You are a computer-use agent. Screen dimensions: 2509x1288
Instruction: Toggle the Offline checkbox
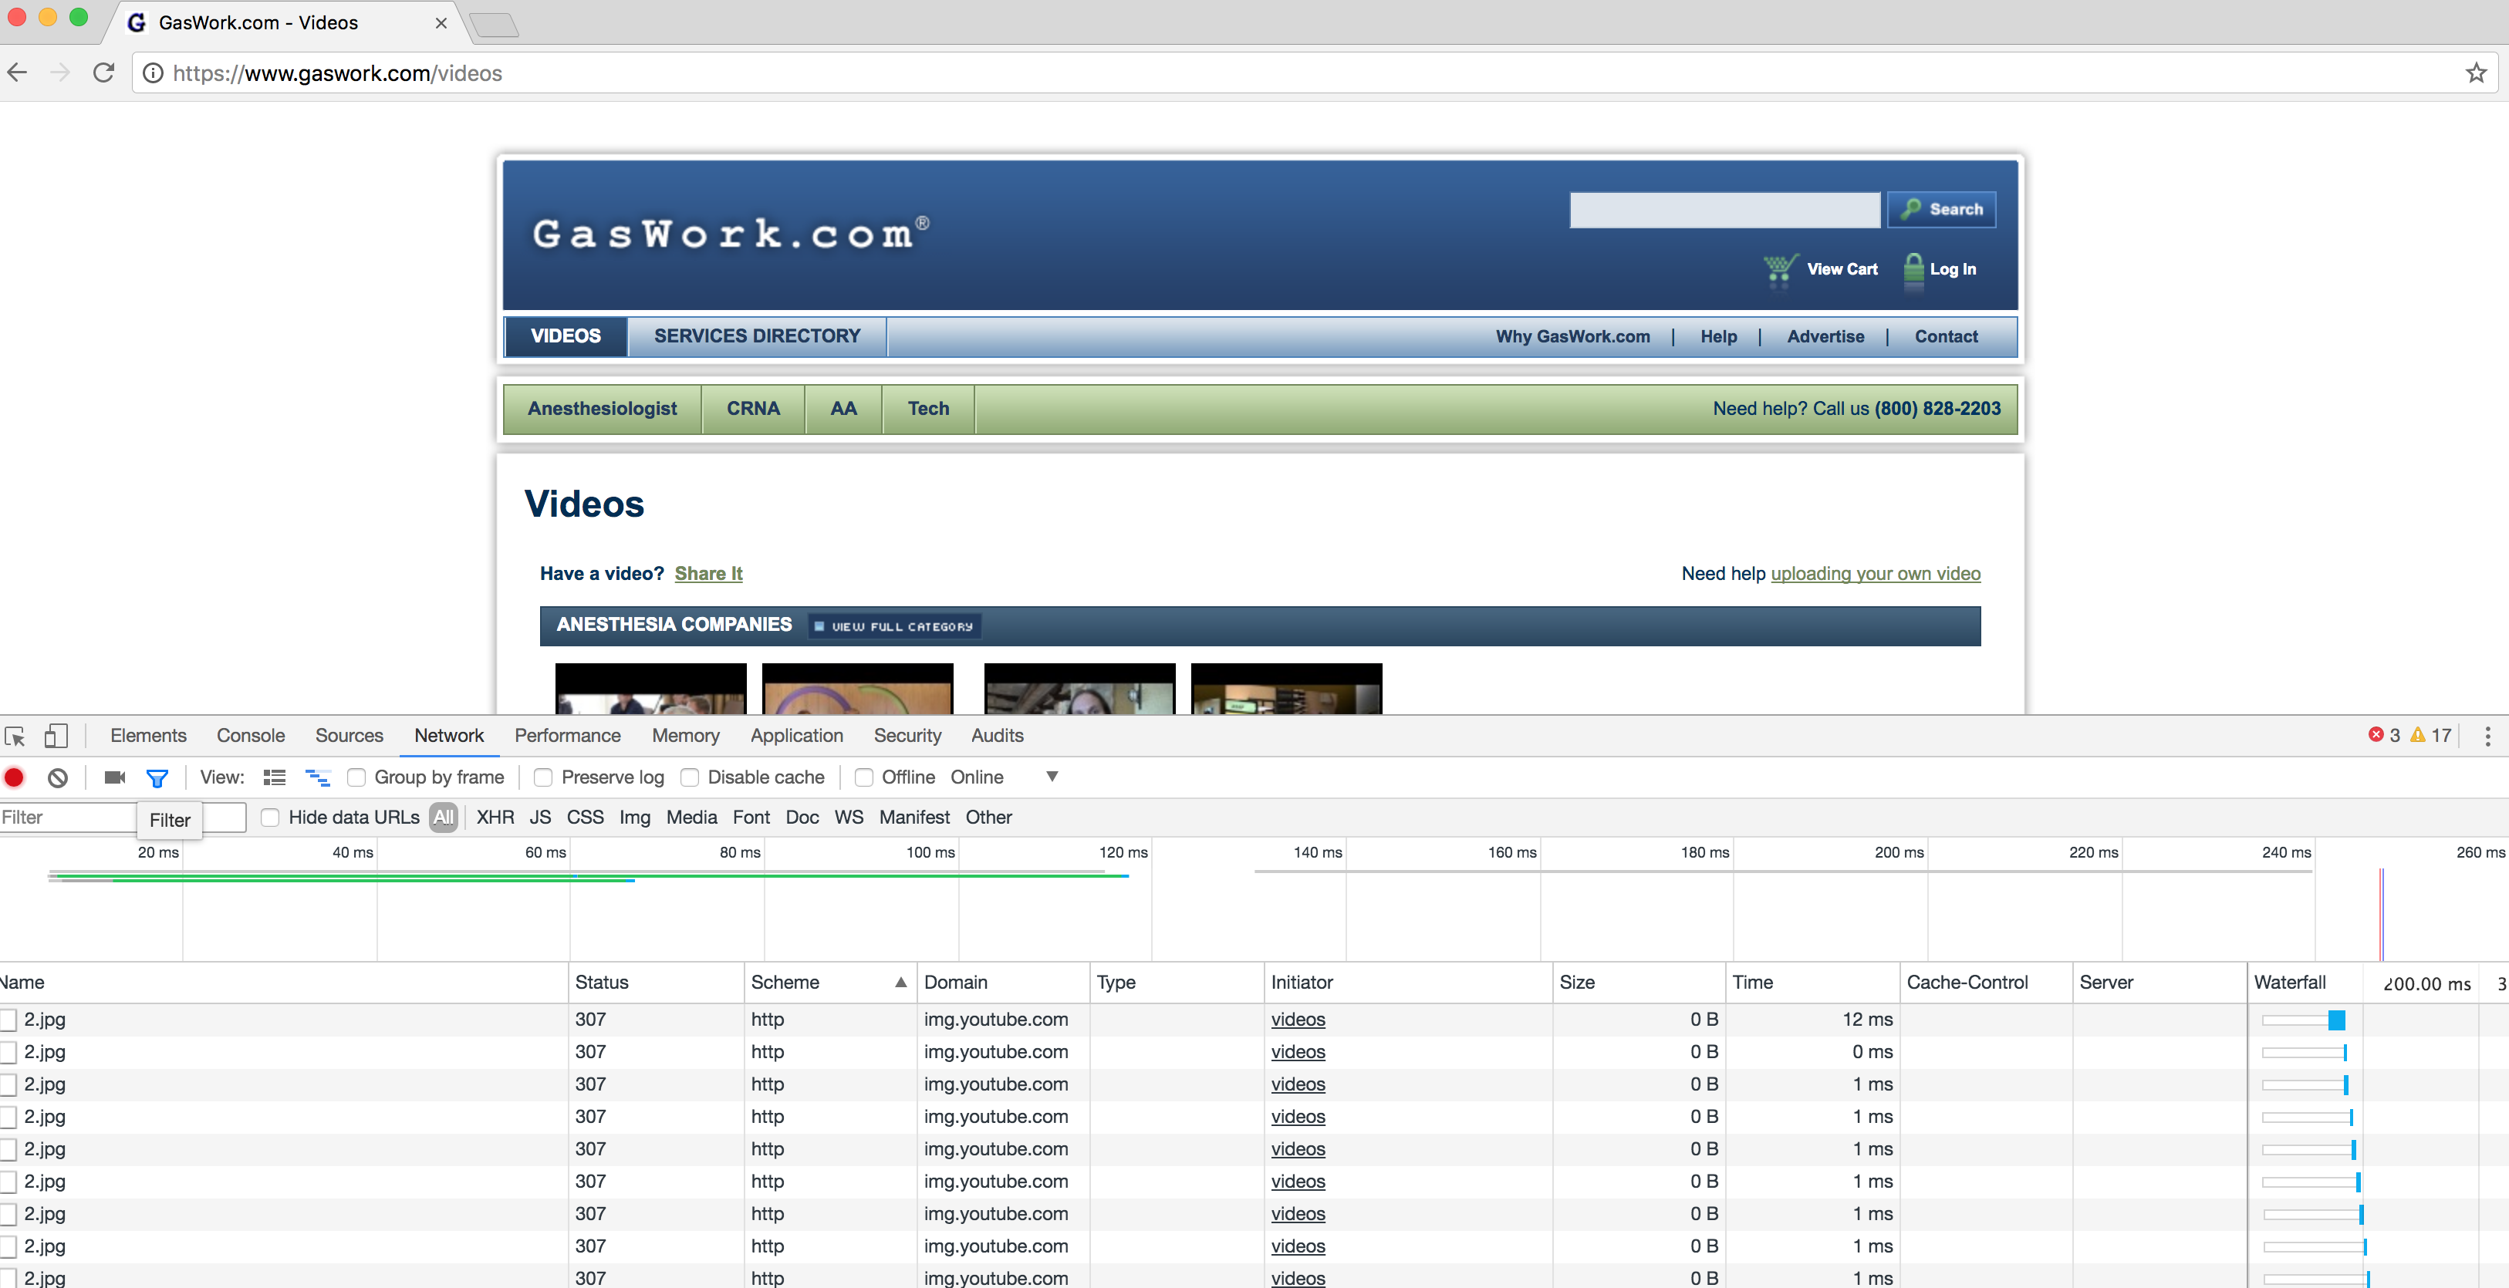[864, 778]
